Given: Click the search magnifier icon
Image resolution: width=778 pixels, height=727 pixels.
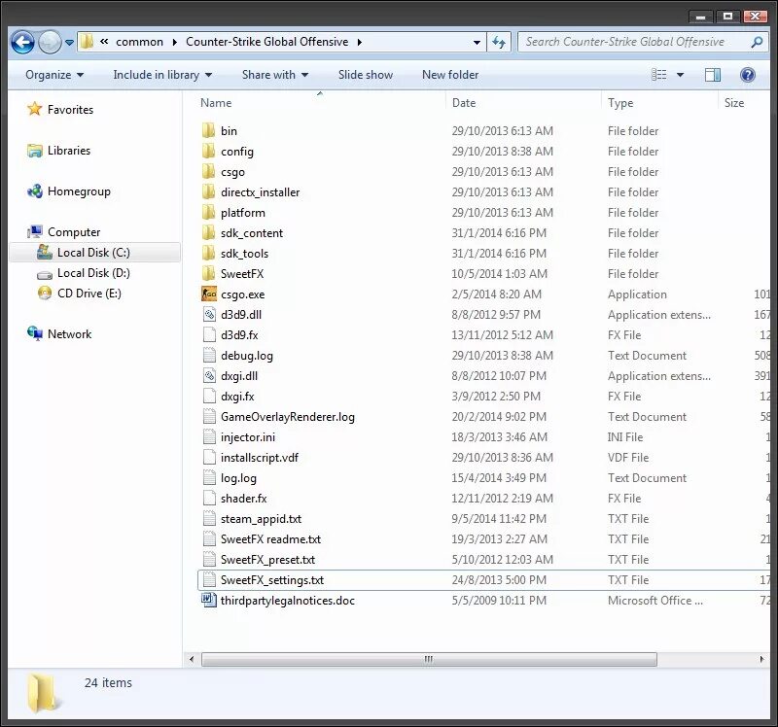Looking at the screenshot, I should 757,42.
